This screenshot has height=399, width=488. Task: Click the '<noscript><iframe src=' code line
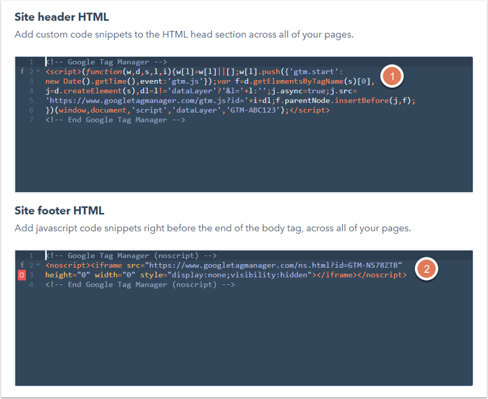[x=223, y=265]
